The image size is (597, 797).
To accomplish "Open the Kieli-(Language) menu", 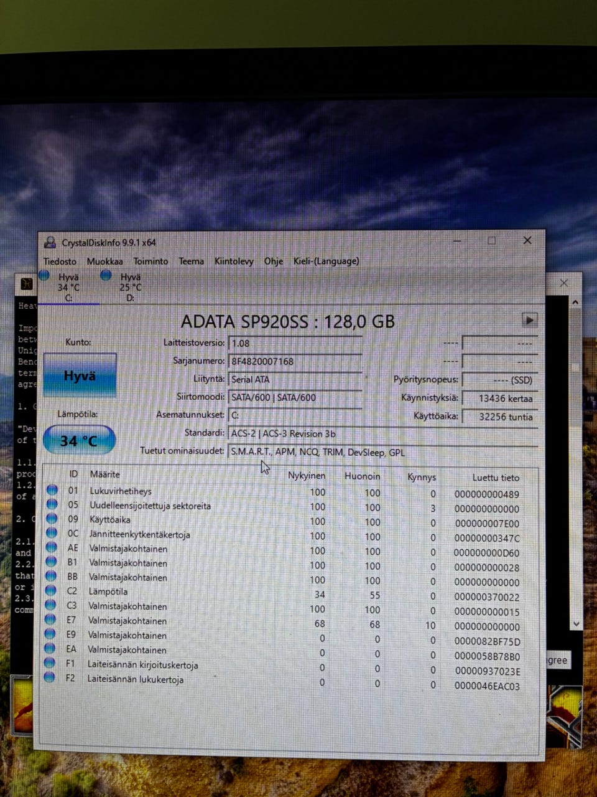I will (326, 262).
